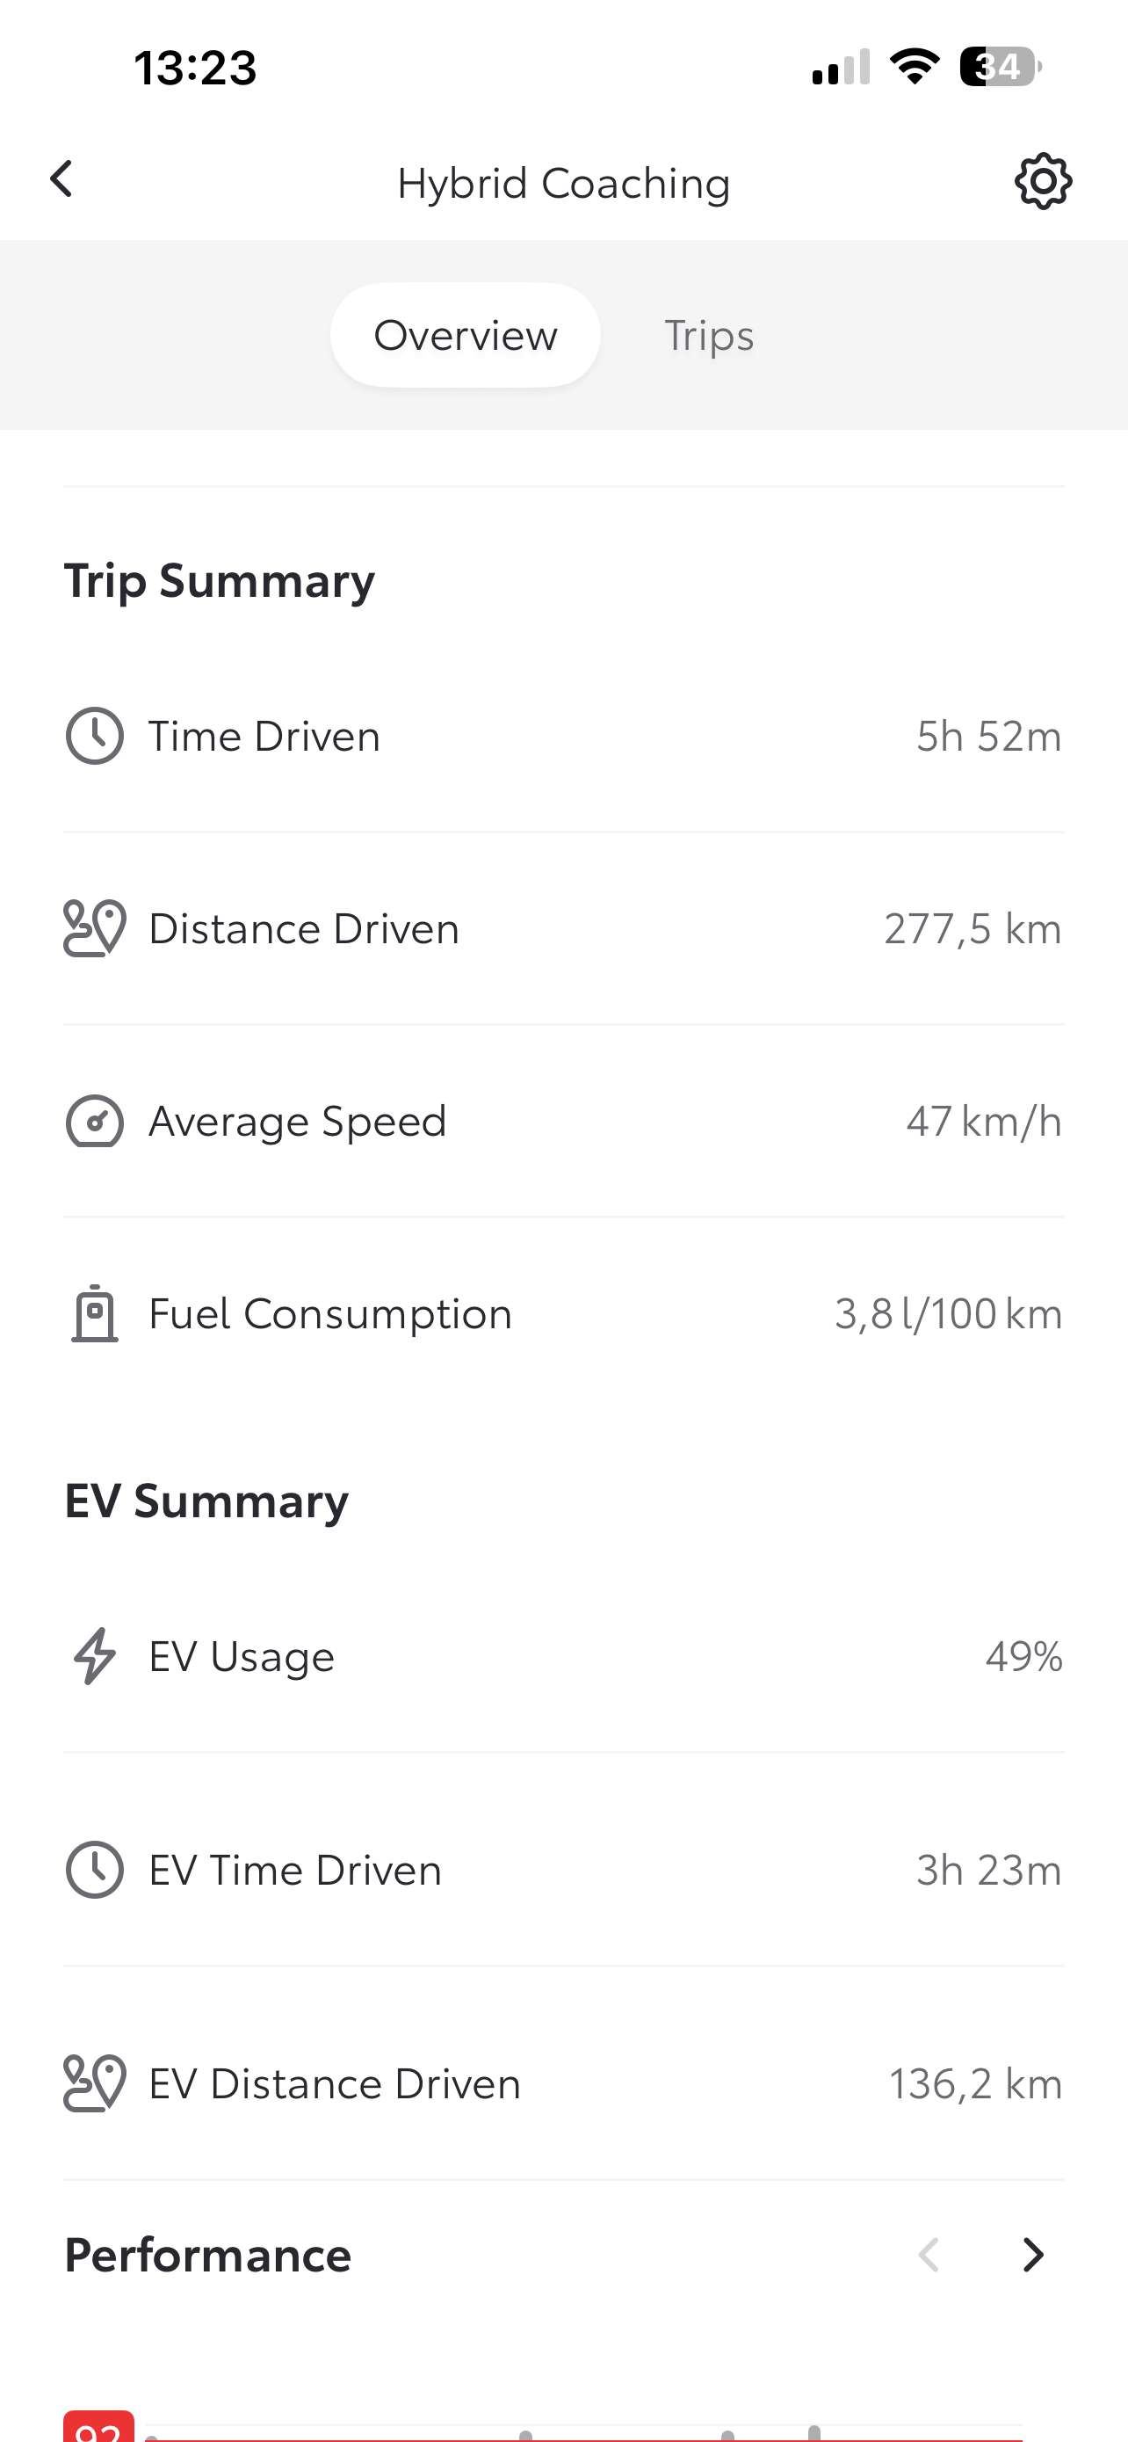
Task: Tap the Average Speed gauge icon
Action: (95, 1122)
